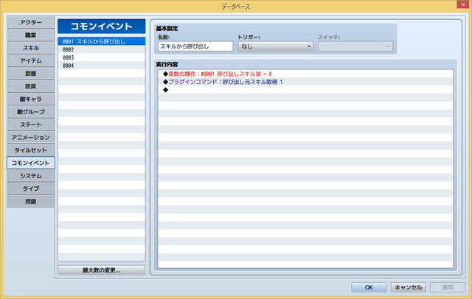Switch to タイルセット tab
Screen dimensions: 472x299
tap(31, 150)
